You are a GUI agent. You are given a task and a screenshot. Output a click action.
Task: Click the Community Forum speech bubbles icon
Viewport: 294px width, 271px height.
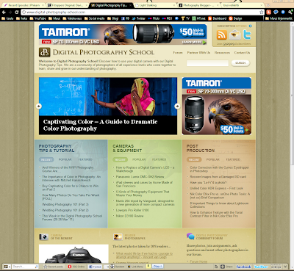[x=190, y=236]
